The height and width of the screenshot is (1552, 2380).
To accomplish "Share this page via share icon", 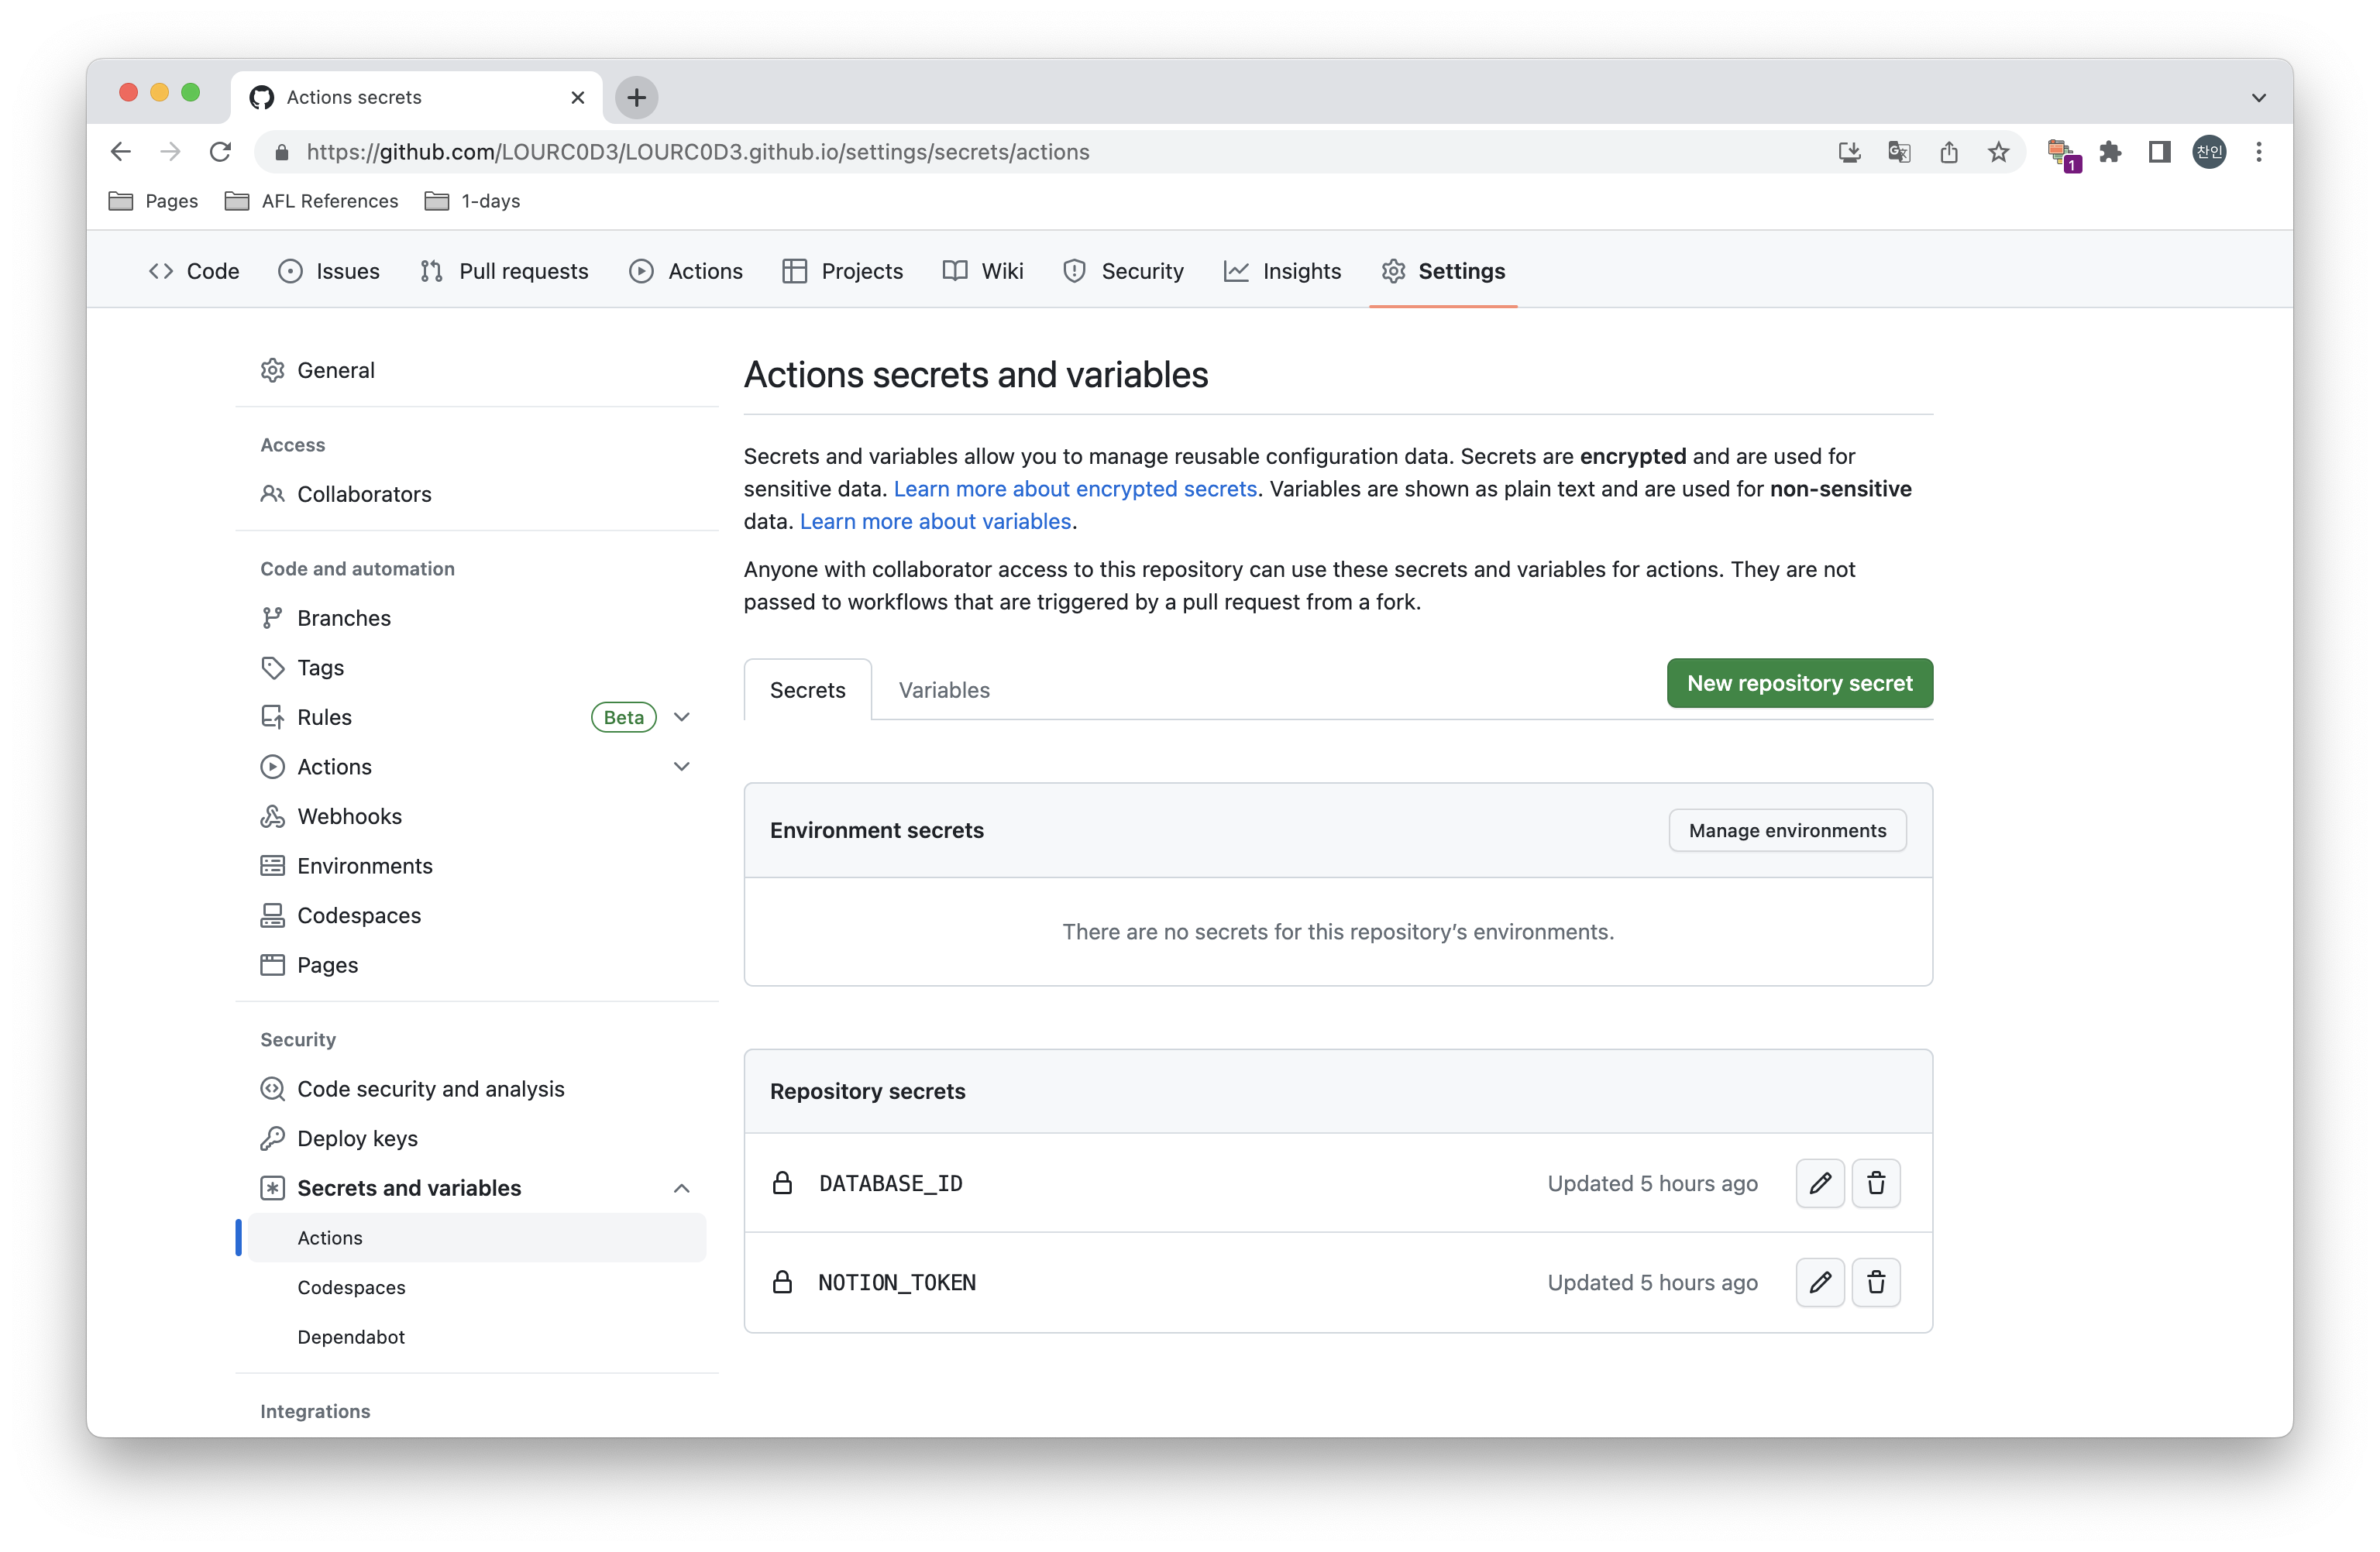I will point(1948,152).
